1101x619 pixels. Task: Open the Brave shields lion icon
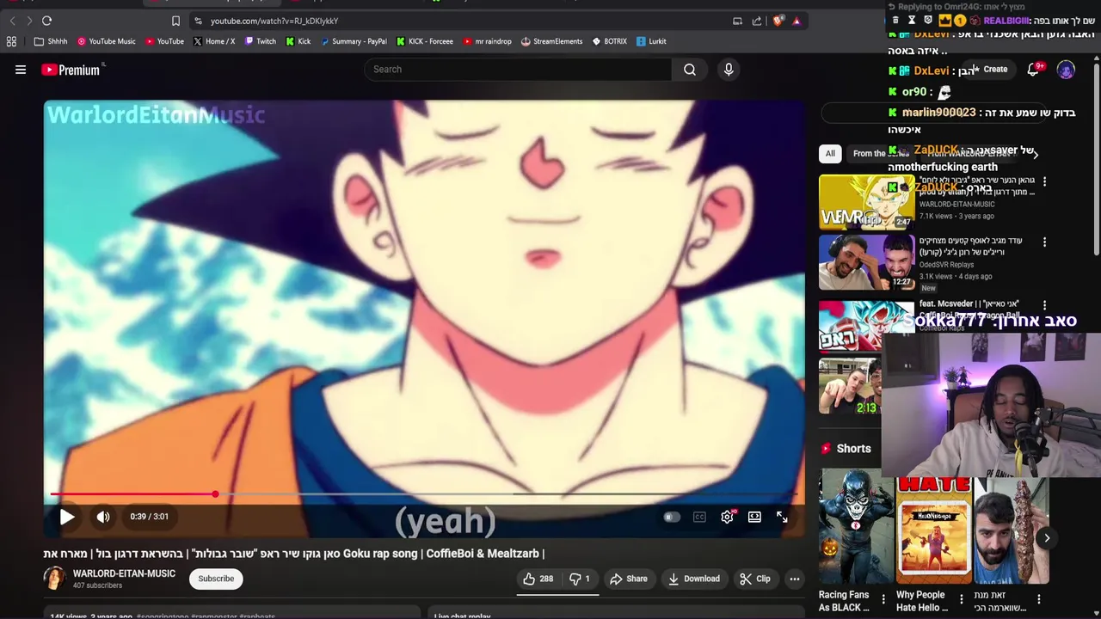(778, 21)
